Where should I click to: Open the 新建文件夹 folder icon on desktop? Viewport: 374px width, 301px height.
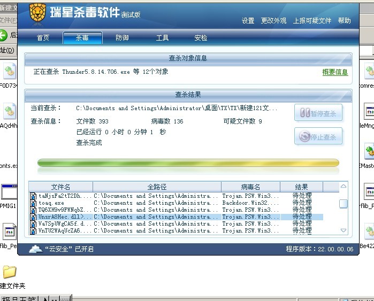click(10, 272)
